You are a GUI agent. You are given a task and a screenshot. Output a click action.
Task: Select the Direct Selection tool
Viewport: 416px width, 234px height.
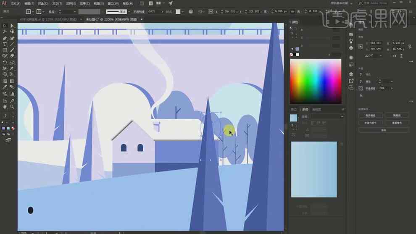(x=12, y=26)
